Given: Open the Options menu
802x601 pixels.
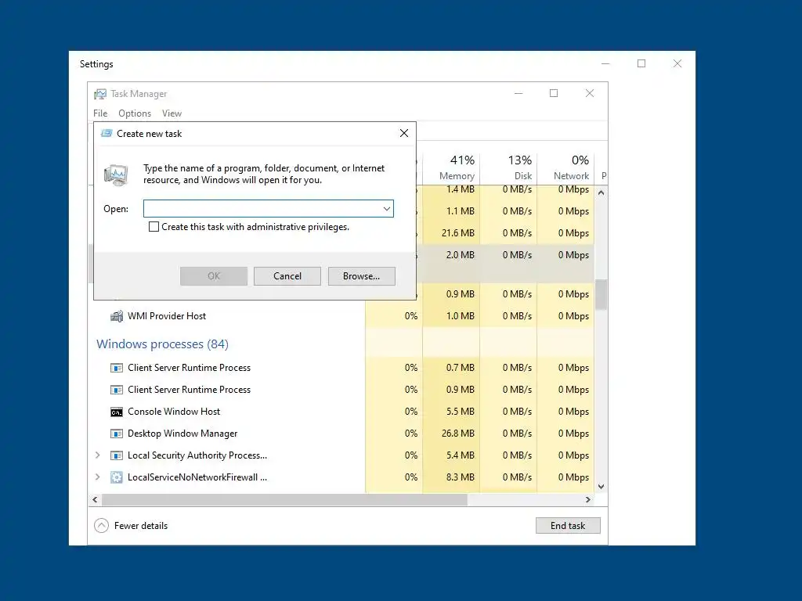Looking at the screenshot, I should click(135, 113).
